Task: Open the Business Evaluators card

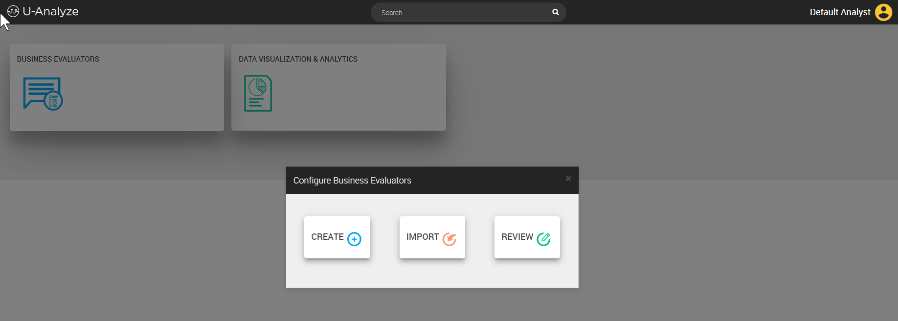Action: (117, 88)
